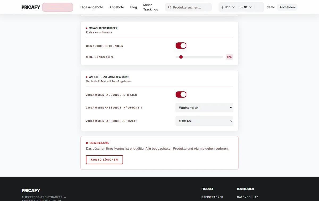Image resolution: width=319 pixels, height=201 pixels.
Task: Click the Angebots-Zusammenfassung section heading
Action: tap(109, 77)
